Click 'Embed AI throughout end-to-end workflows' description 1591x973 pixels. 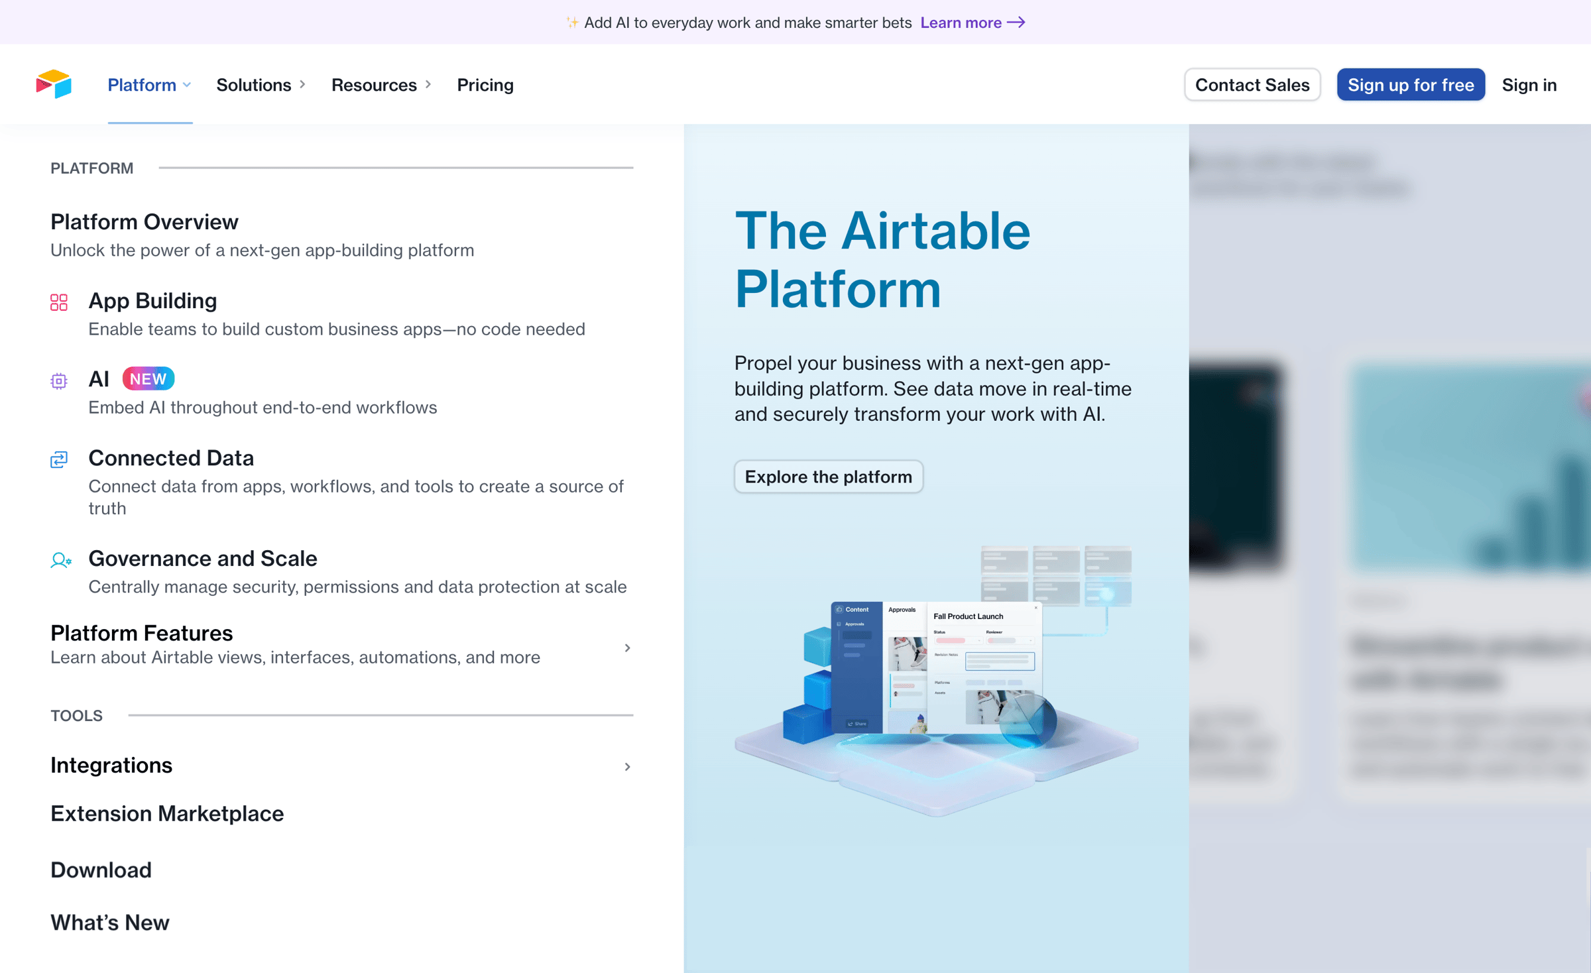tap(263, 407)
